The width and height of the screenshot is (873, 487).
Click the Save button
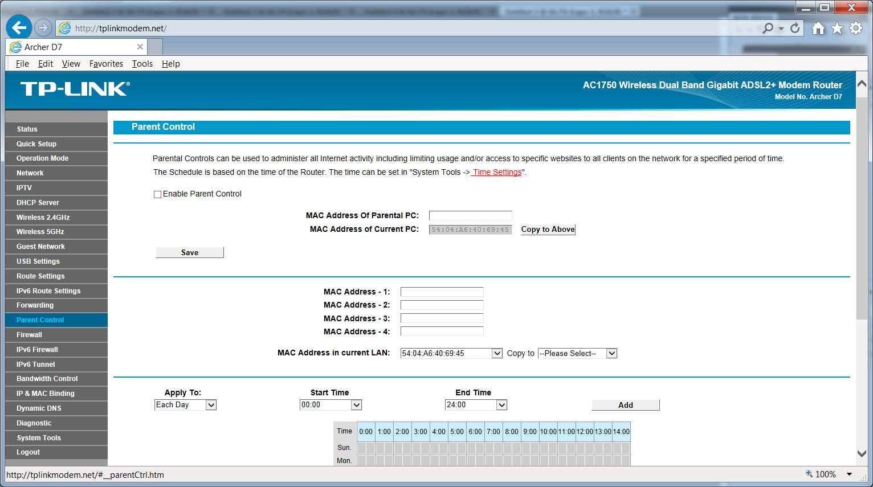click(190, 252)
